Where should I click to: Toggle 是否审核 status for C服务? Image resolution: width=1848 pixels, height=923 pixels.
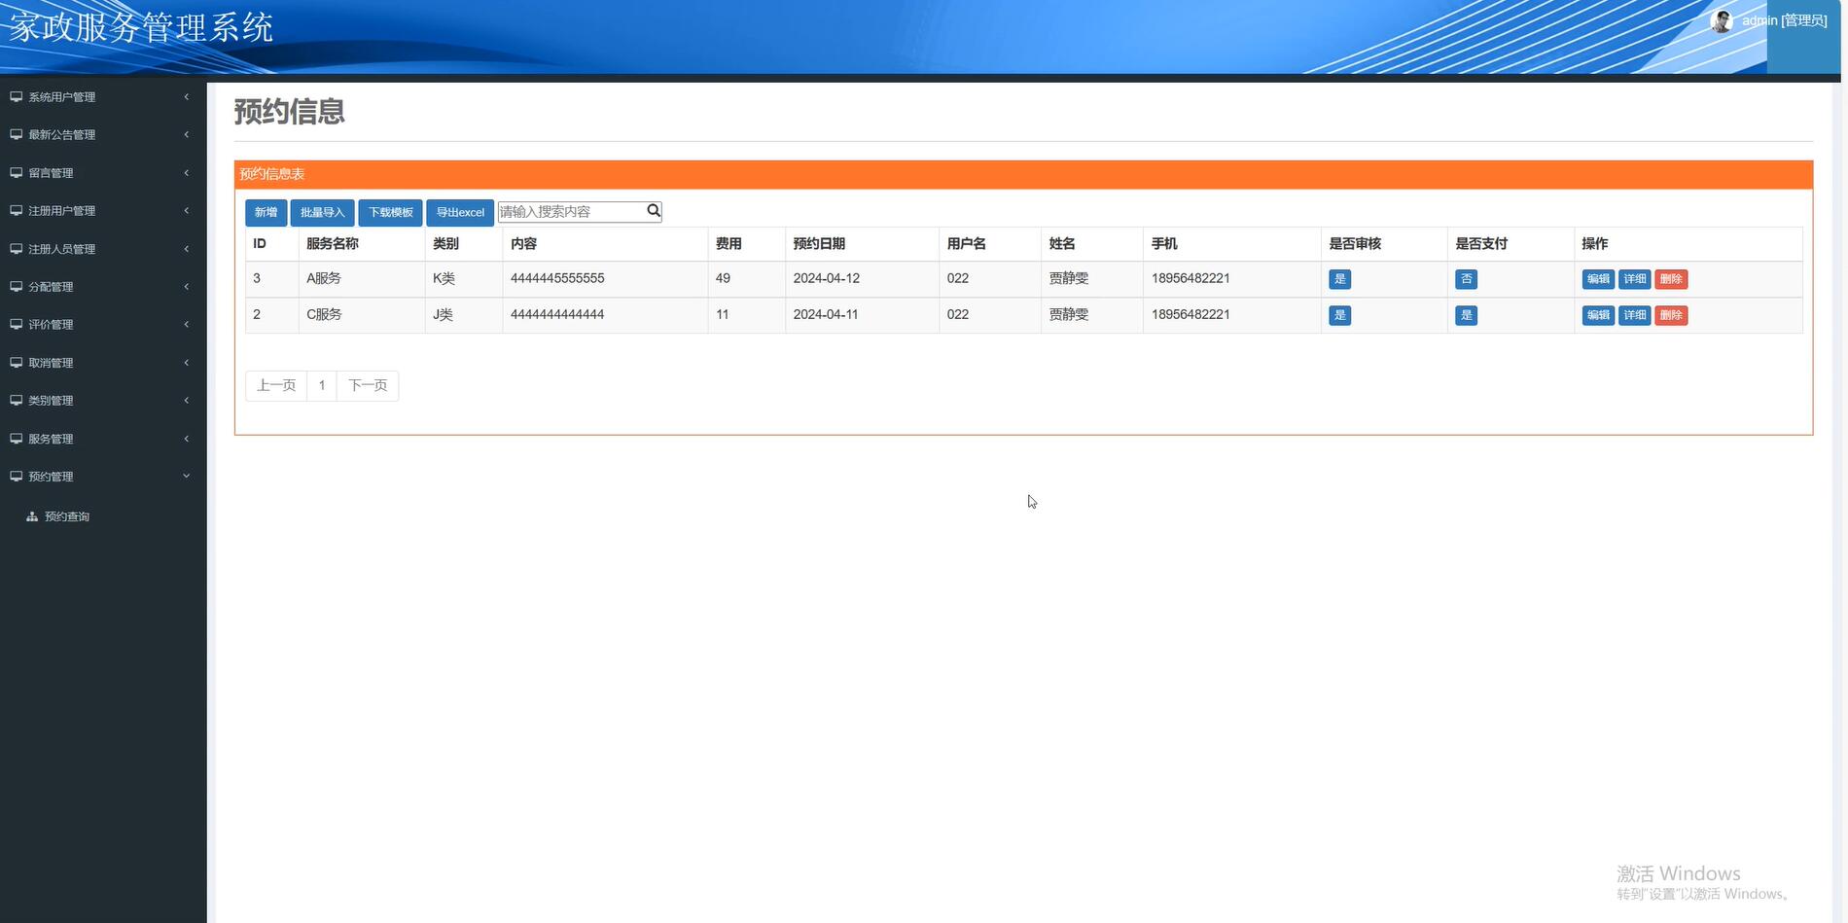point(1339,315)
